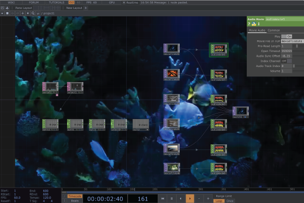Viewport: 304px width, 203px height.
Task: Adjust the Audio Track Index slider handle
Action: click(x=294, y=66)
